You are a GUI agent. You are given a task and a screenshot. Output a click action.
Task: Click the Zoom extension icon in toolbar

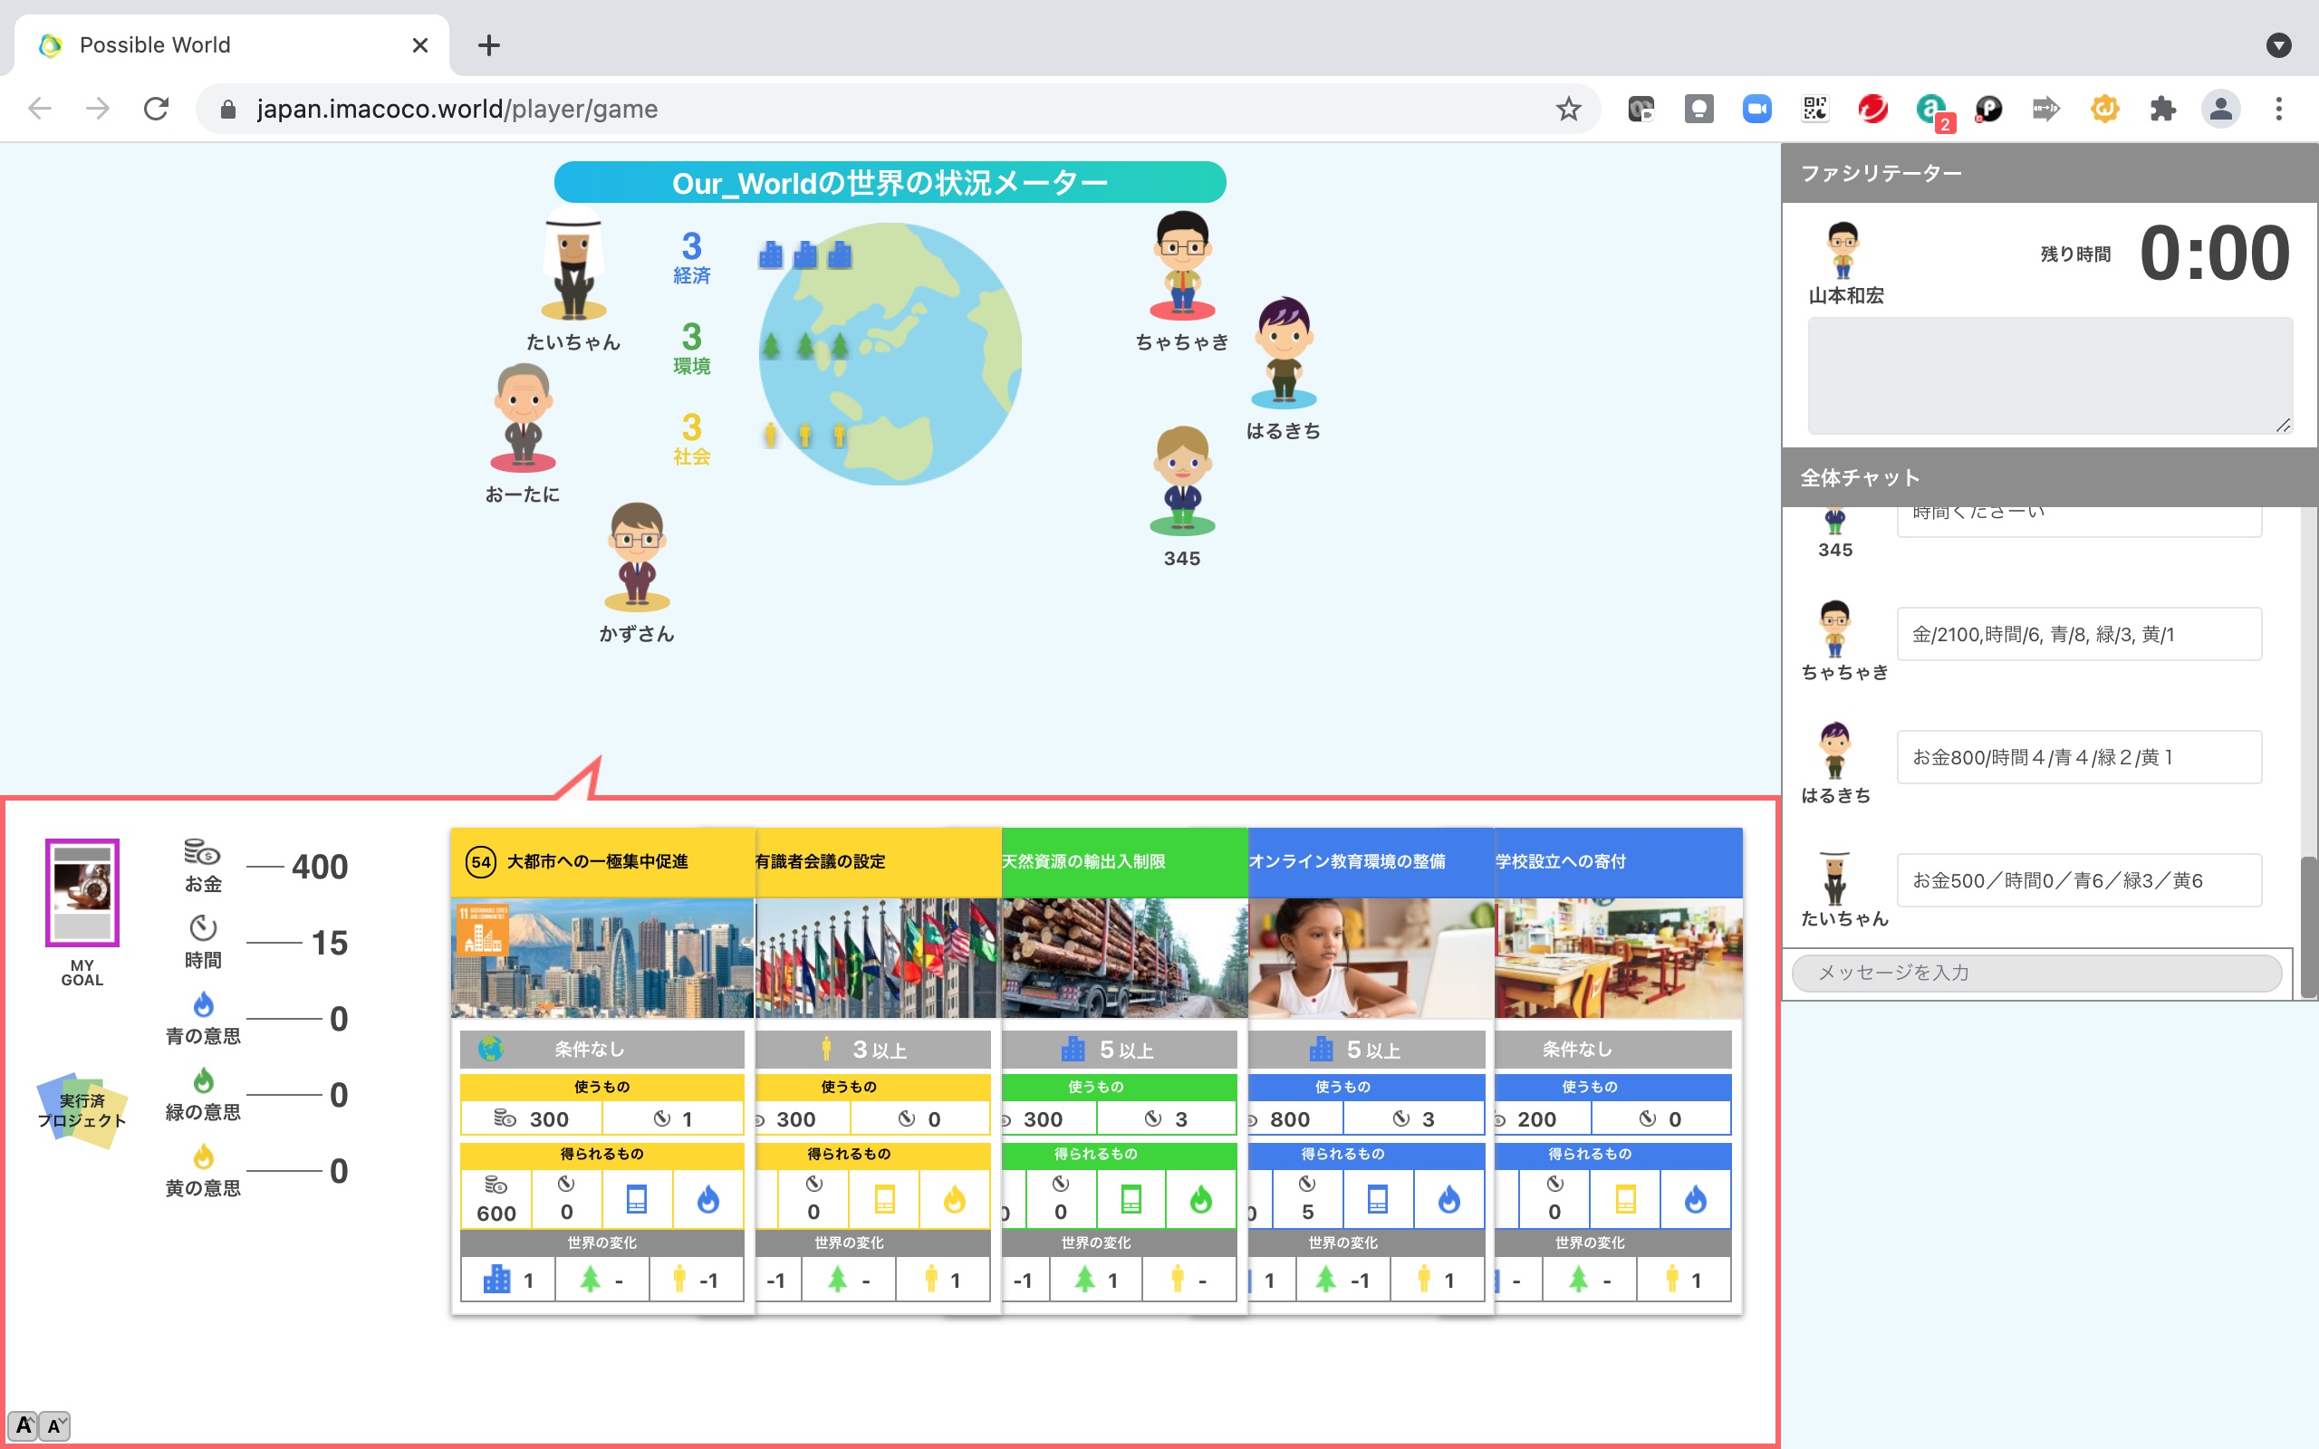[x=1756, y=110]
